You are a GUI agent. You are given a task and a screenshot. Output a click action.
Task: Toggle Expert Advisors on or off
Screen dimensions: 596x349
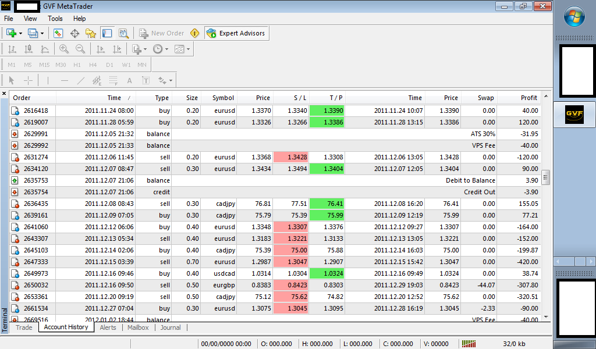pyautogui.click(x=236, y=33)
